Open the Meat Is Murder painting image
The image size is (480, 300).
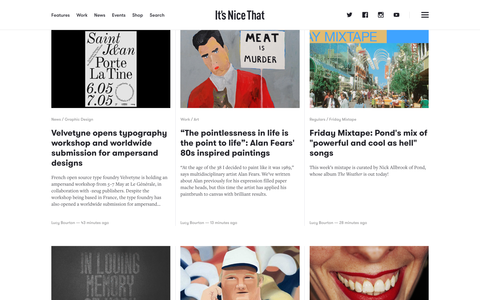click(x=240, y=69)
